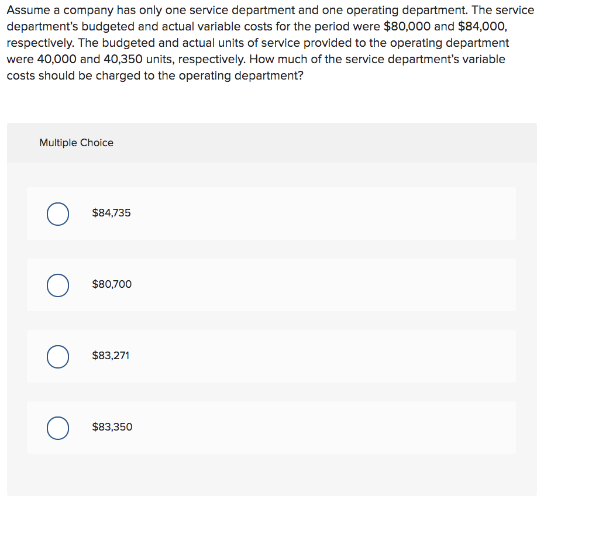Click the $83,350 answer text label
This screenshot has width=599, height=544.
click(111, 427)
